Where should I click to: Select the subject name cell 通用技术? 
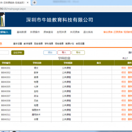pos(36,115)
